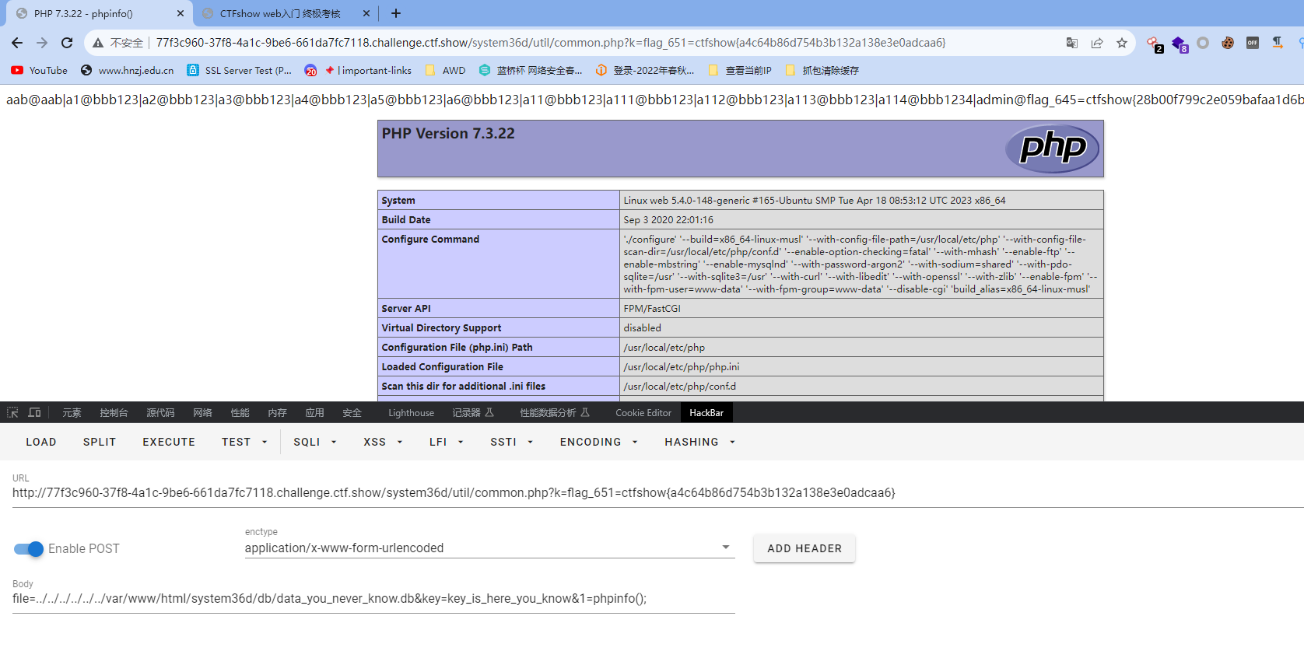Viewport: 1304px width, 672px height.
Task: Expand the HASHING dropdown menu
Action: tap(699, 442)
